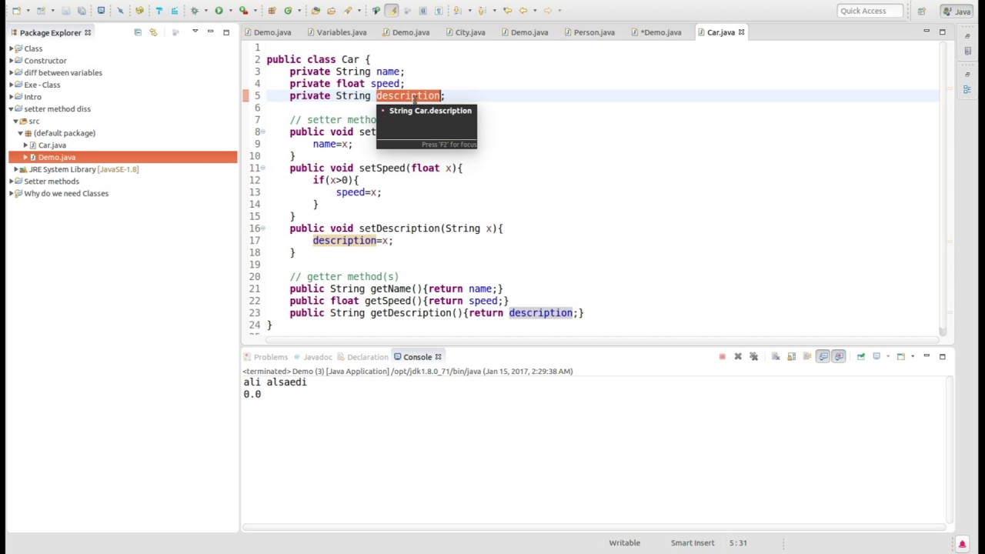This screenshot has width=985, height=554.
Task: Open the Java perspective button
Action: [x=957, y=11]
